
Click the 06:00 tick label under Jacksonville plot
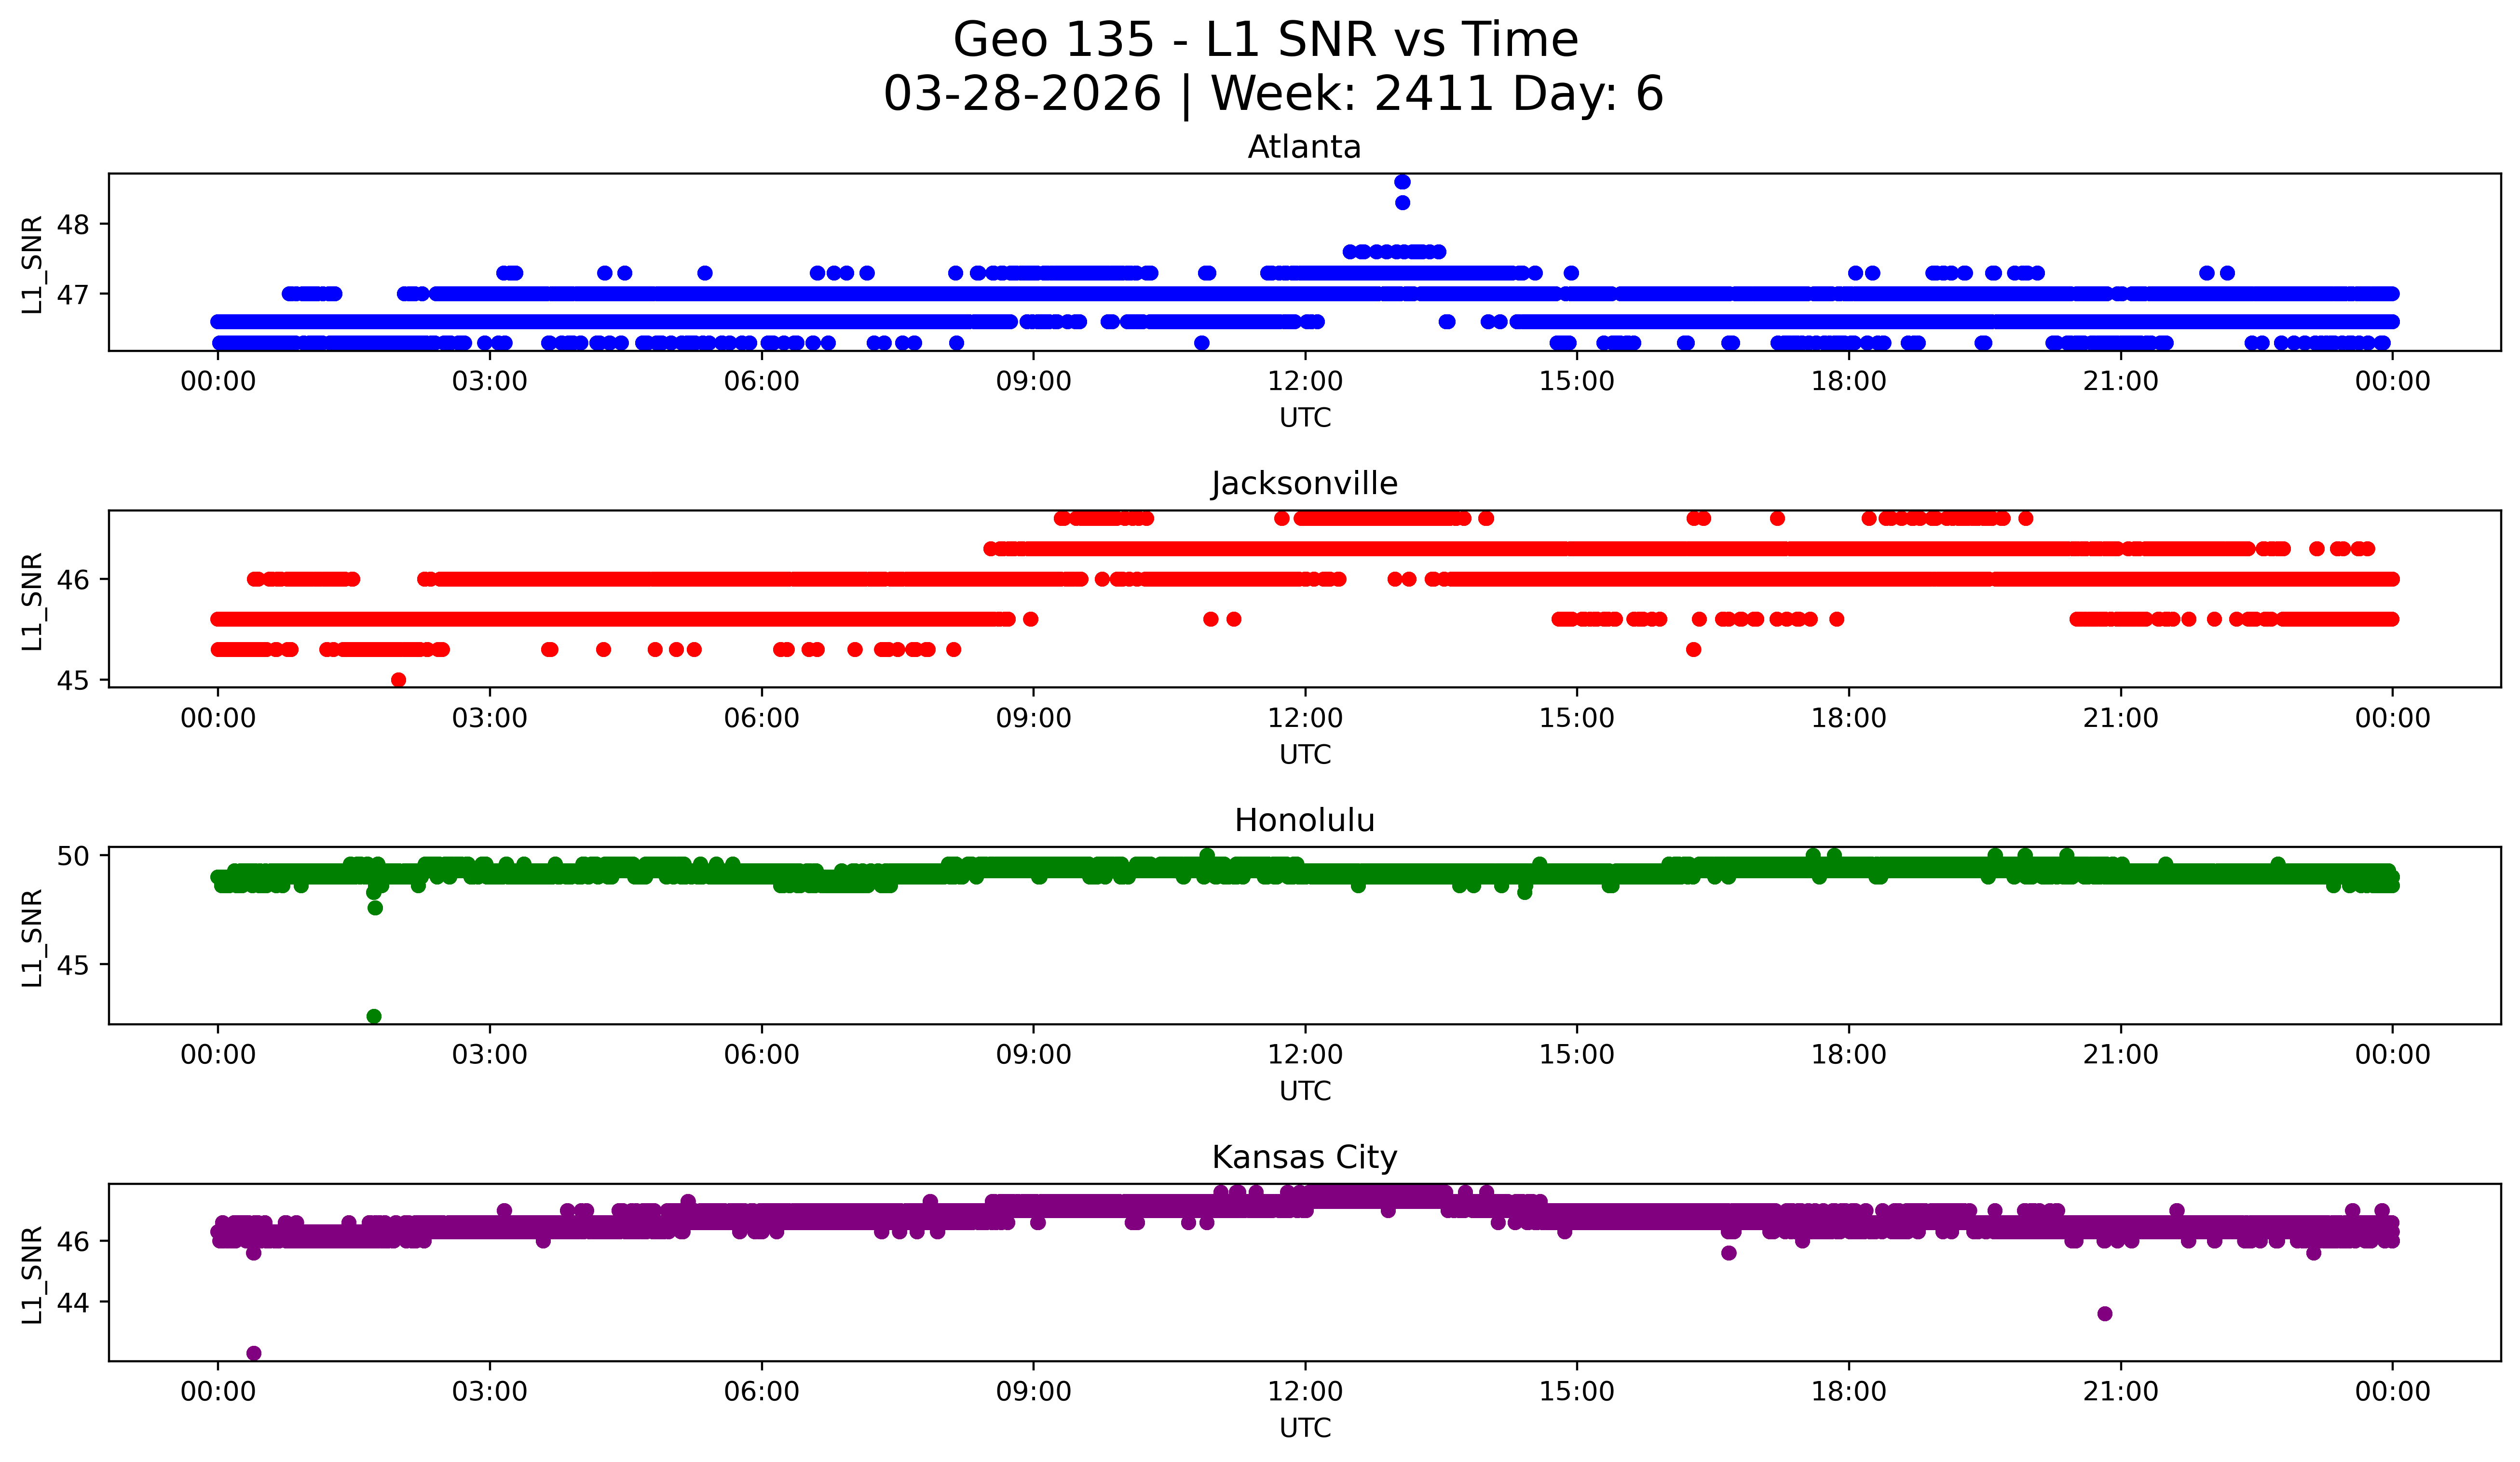(x=761, y=718)
